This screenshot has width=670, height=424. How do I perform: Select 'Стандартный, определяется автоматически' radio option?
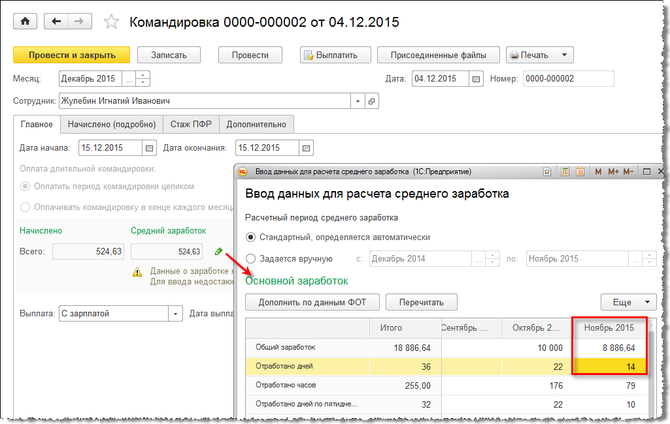[x=250, y=237]
